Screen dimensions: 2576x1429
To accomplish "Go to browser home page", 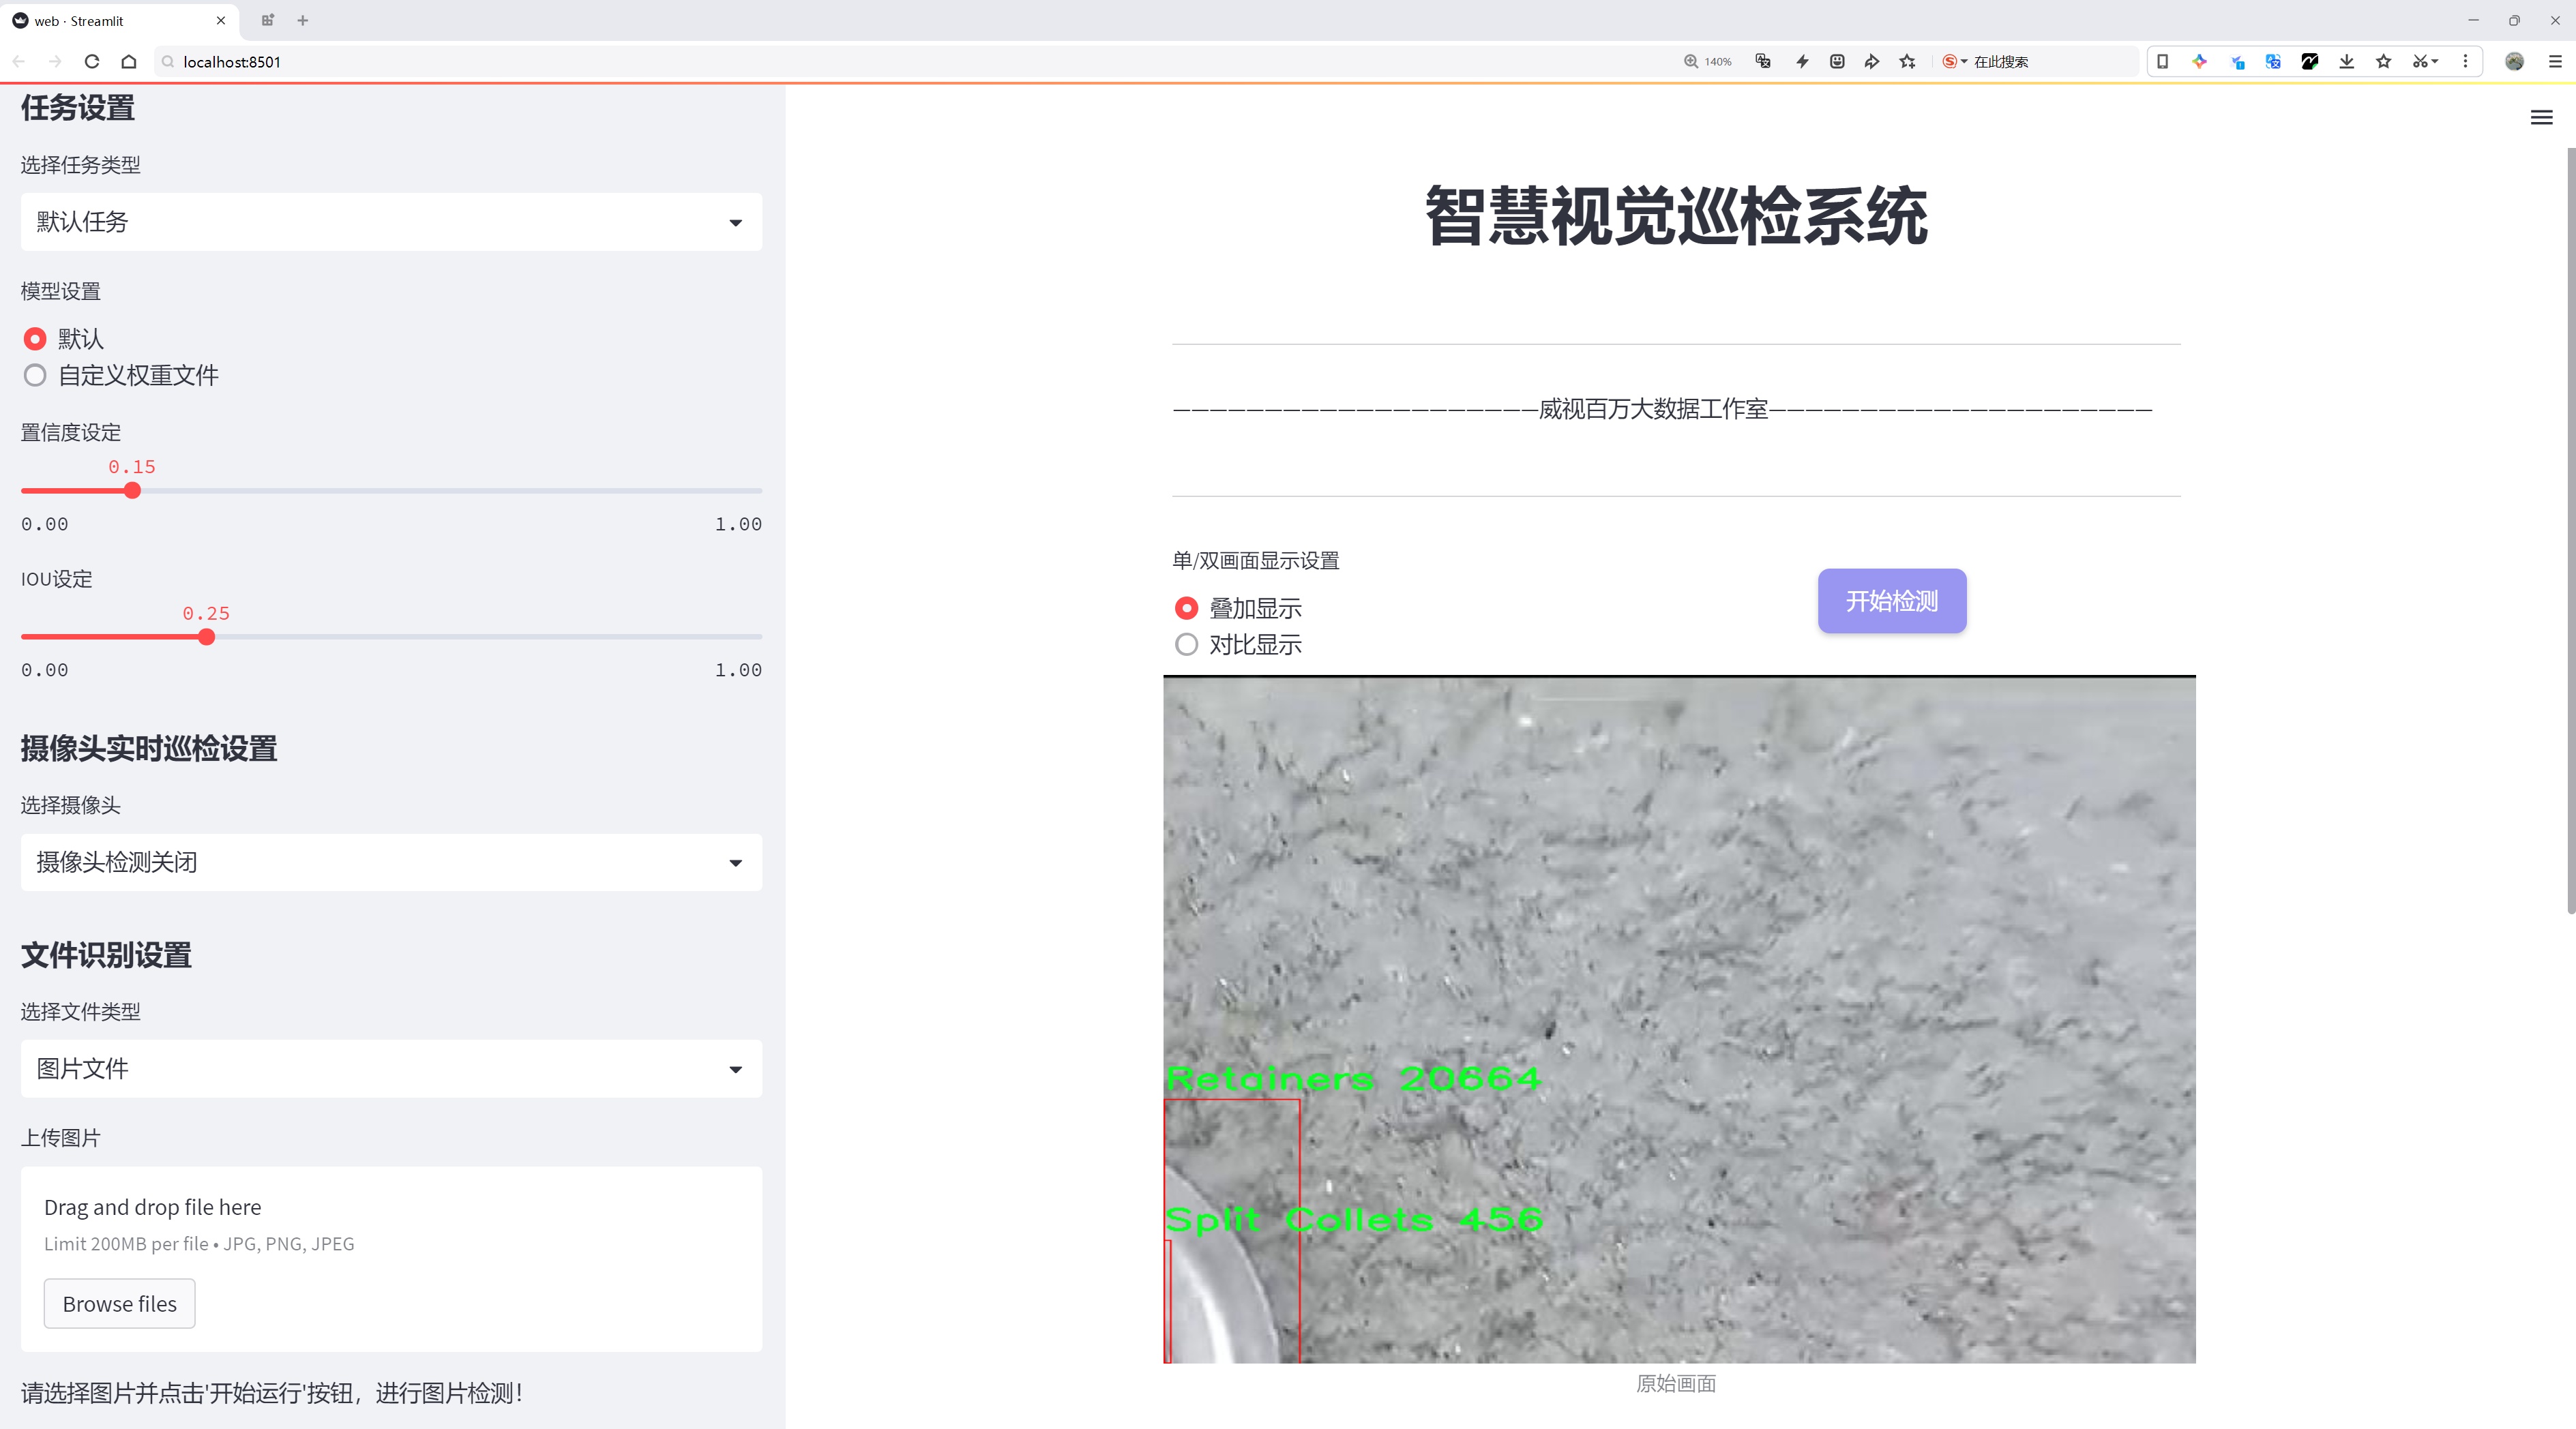I will click(x=129, y=62).
